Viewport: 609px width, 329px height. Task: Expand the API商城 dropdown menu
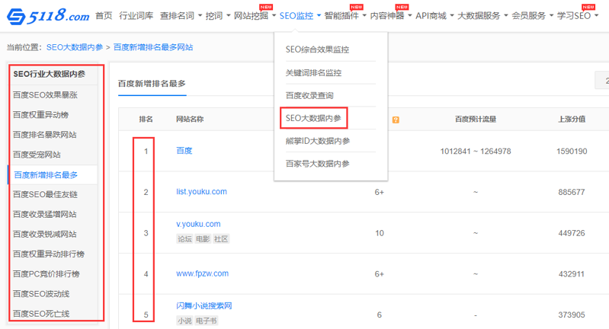click(434, 16)
